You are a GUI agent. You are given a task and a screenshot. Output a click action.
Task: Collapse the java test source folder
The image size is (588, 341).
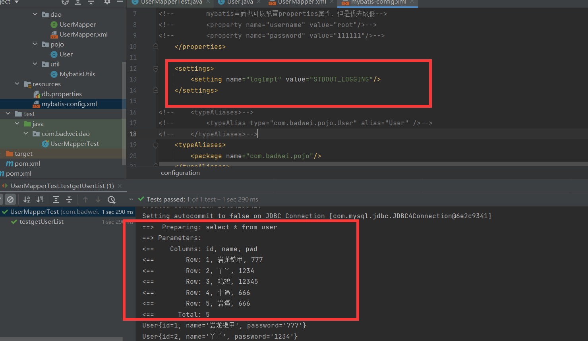(x=17, y=124)
